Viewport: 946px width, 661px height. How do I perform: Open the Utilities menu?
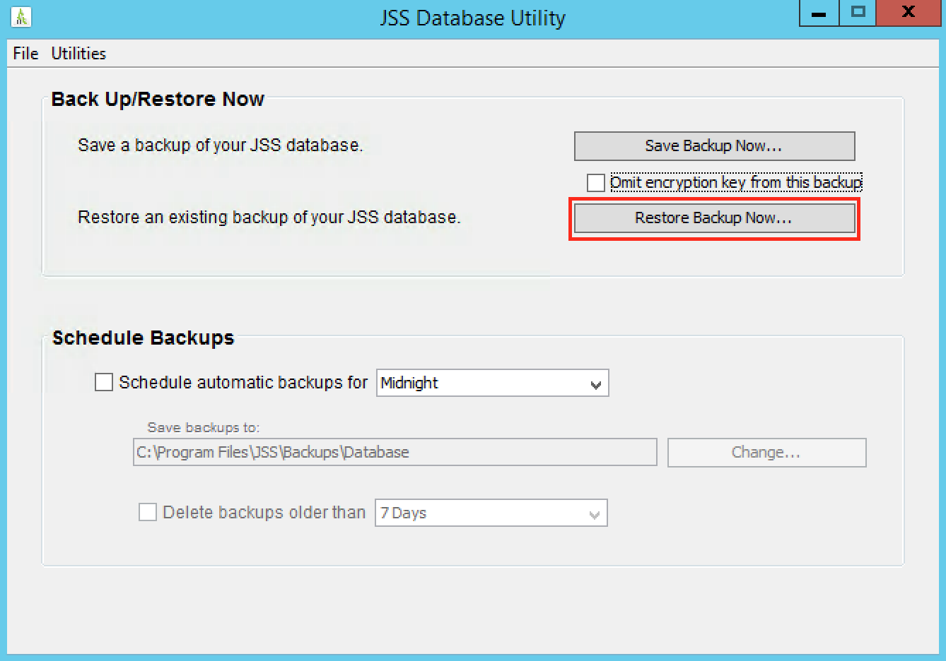tap(78, 53)
